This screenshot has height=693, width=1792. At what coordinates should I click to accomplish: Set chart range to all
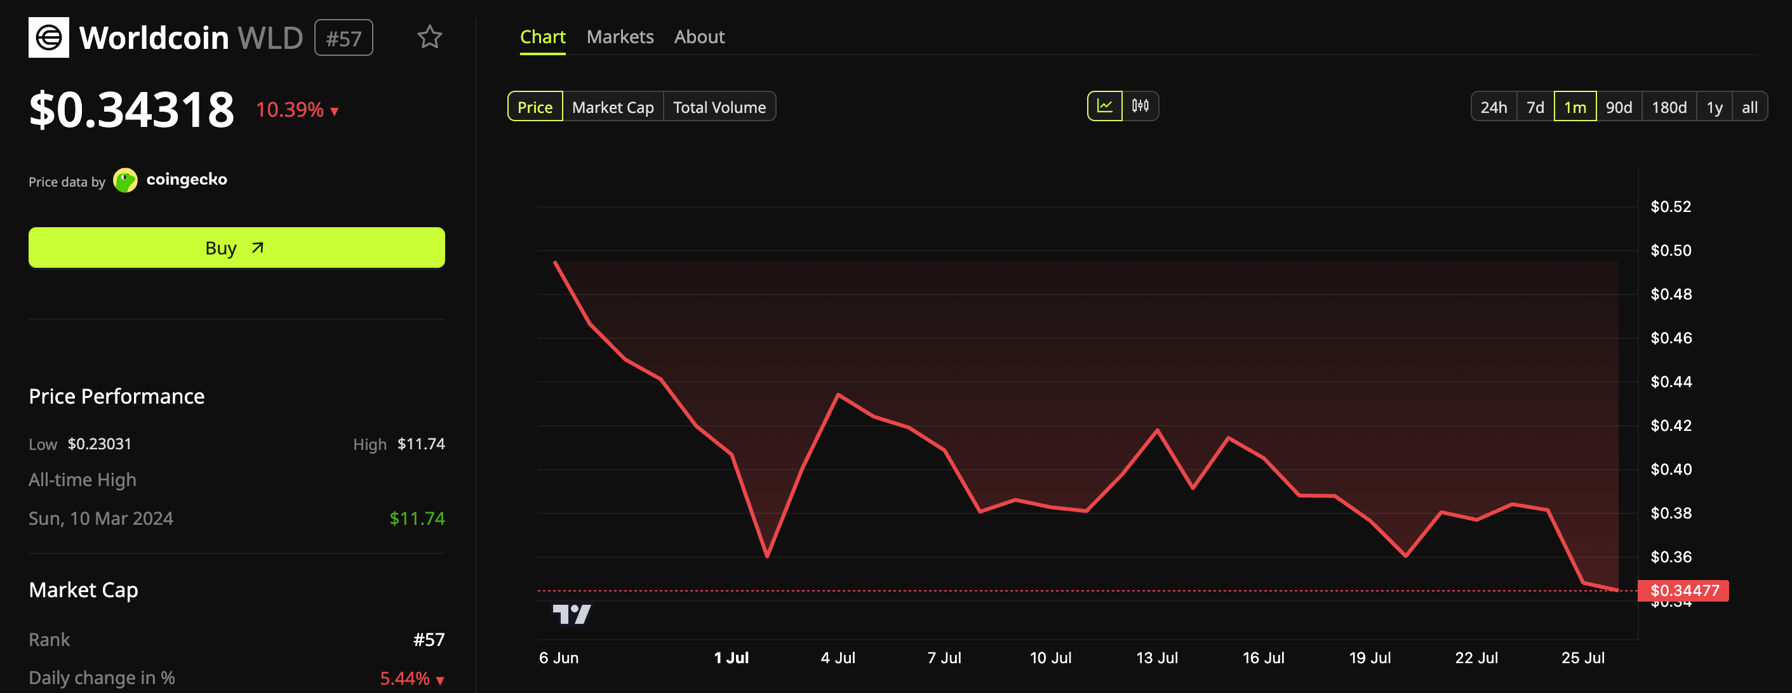point(1749,107)
